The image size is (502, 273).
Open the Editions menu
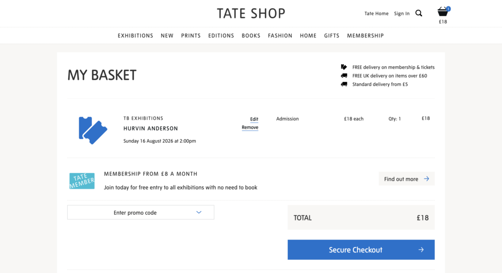pyautogui.click(x=221, y=35)
